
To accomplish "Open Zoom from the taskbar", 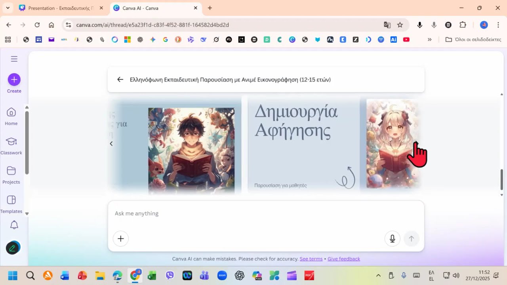I will coord(222,275).
